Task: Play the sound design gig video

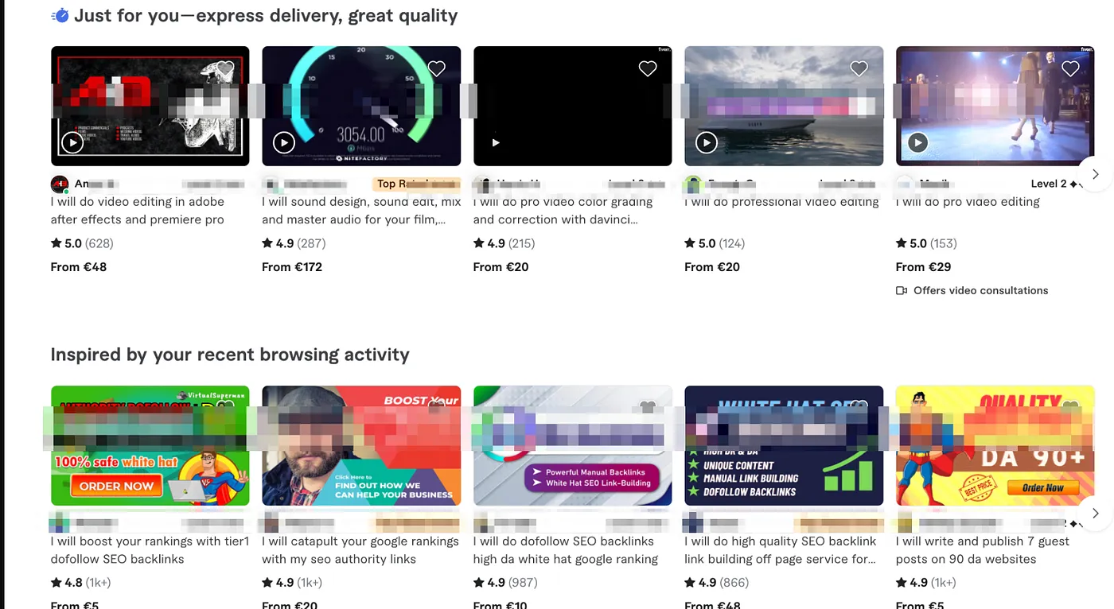Action: (284, 143)
